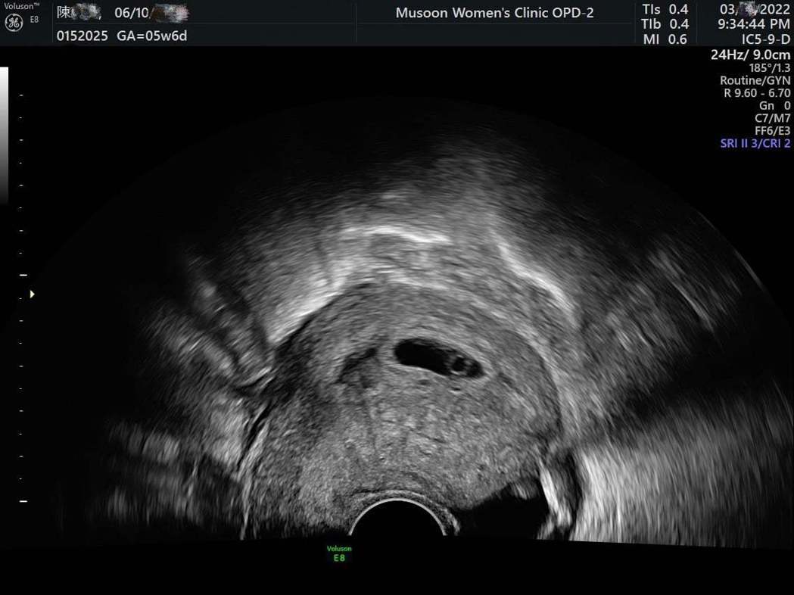The height and width of the screenshot is (595, 794).
Task: Open the Routine/GYN preset label
Action: [755, 80]
